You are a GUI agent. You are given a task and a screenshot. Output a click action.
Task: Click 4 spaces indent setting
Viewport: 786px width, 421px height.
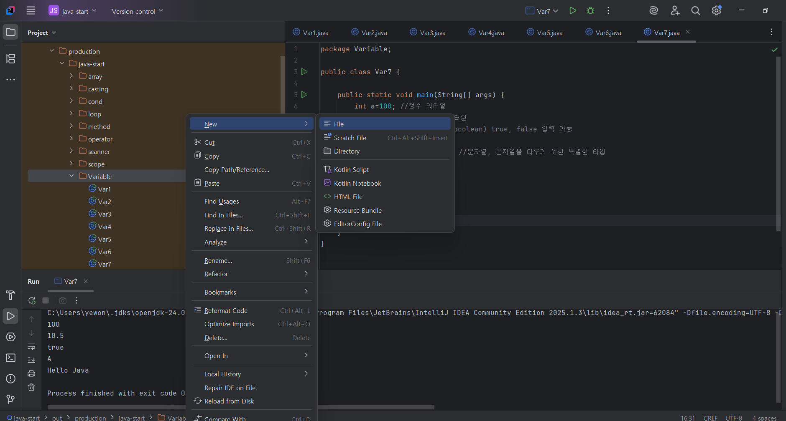pyautogui.click(x=764, y=418)
